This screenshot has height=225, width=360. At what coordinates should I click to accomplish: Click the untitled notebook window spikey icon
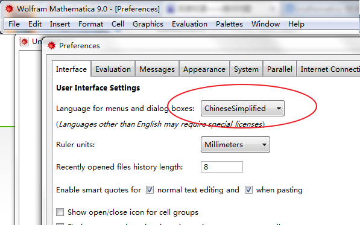[x=24, y=42]
